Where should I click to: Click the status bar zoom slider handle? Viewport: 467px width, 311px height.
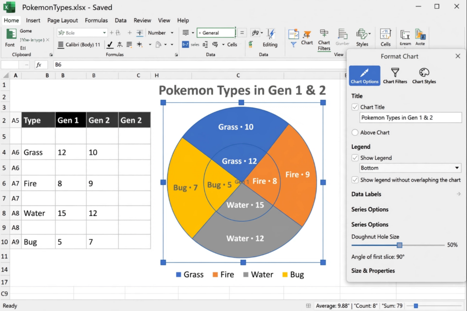[416, 306]
